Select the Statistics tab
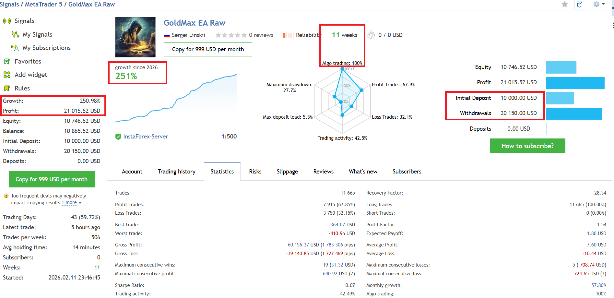 tap(222, 172)
